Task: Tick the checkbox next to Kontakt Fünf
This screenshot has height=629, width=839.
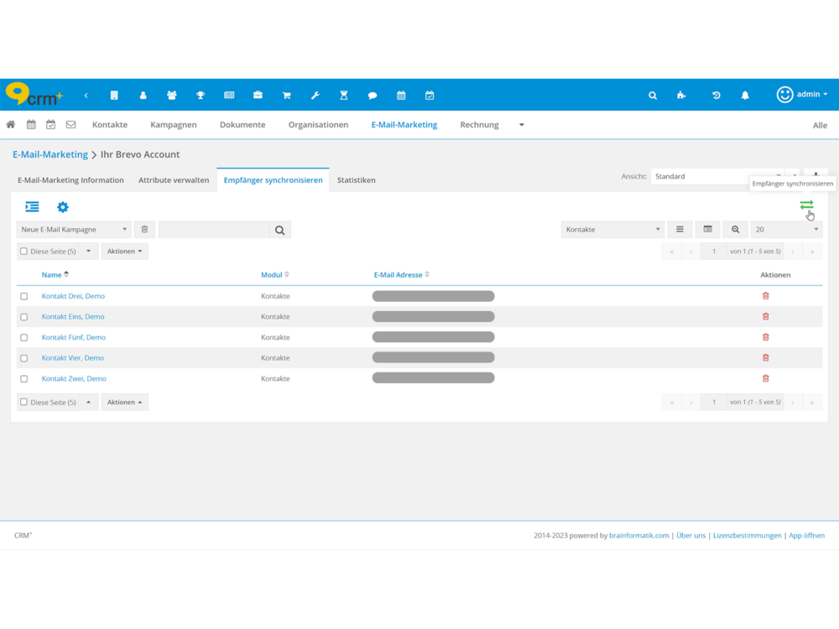Action: 23,338
